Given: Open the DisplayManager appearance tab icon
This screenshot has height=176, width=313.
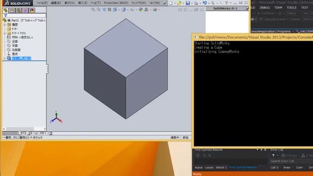Looking at the screenshot, I should pyautogui.click(x=32, y=10).
